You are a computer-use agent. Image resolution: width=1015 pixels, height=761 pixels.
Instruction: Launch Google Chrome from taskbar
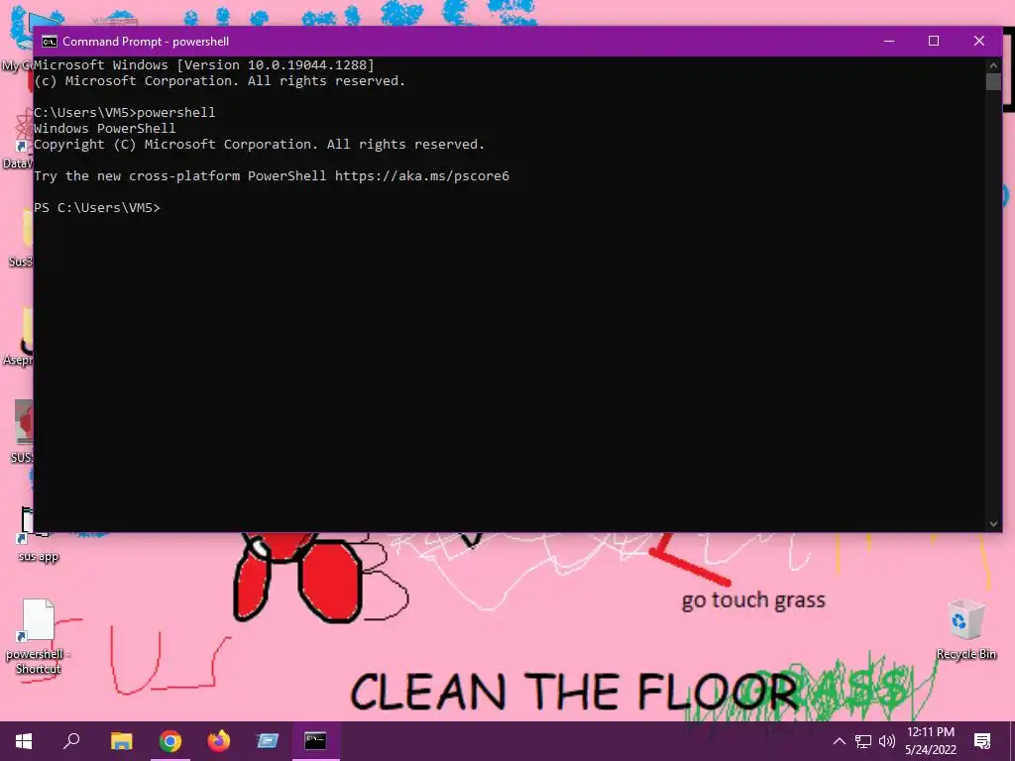pos(170,741)
